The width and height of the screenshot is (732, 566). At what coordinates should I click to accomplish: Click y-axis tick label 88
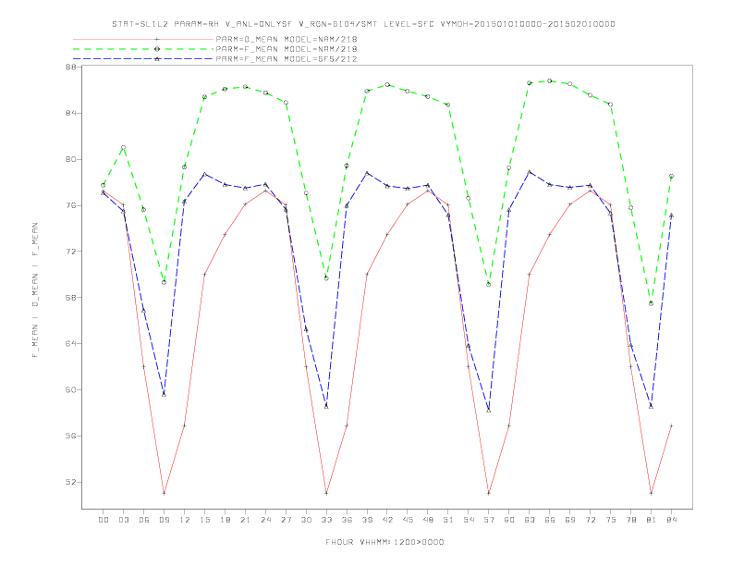pyautogui.click(x=71, y=68)
